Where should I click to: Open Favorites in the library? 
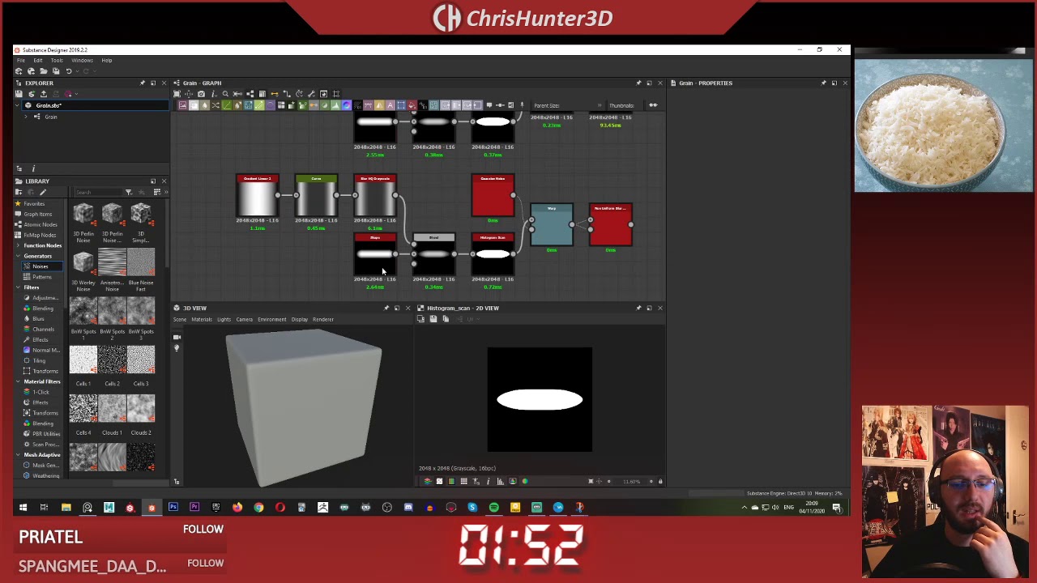[x=34, y=203]
